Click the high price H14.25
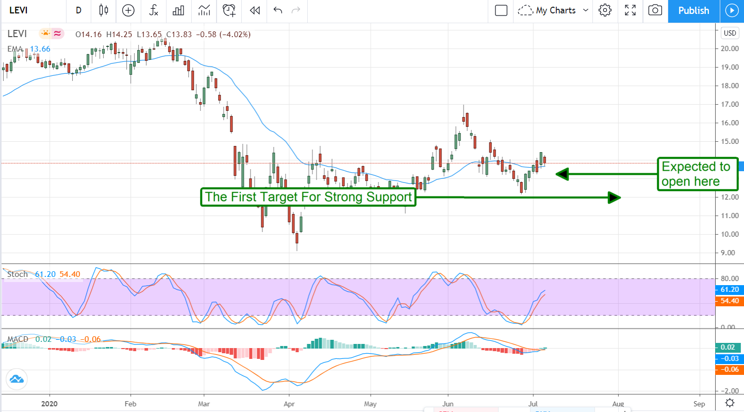 click(120, 35)
